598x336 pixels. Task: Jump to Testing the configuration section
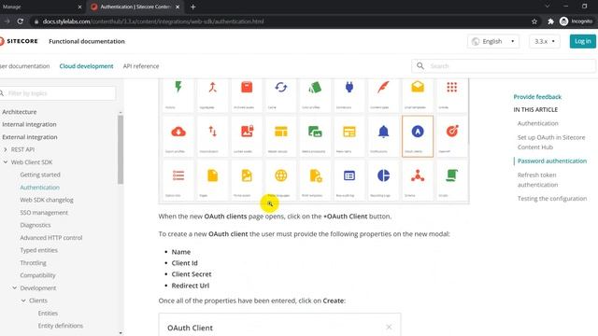552,199
